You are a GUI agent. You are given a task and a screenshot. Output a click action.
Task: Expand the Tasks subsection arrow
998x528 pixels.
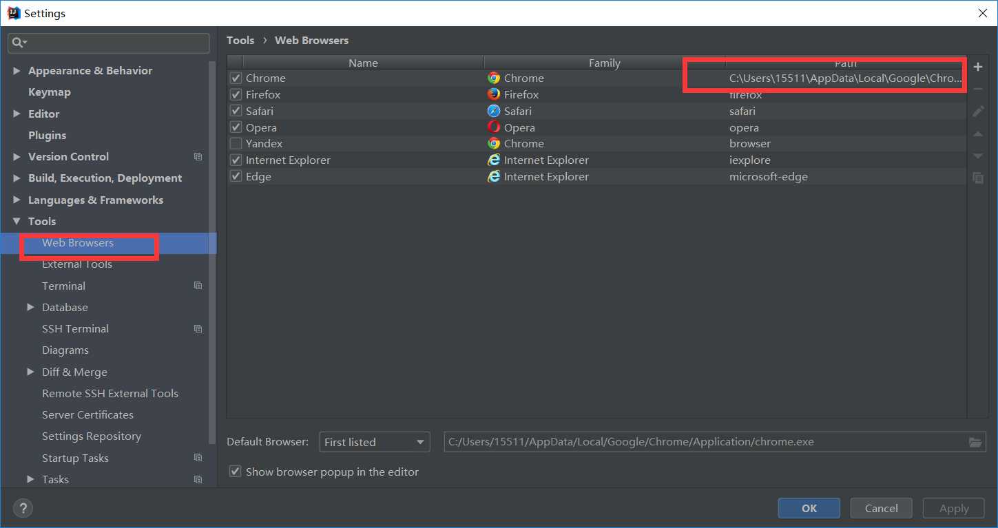click(30, 479)
